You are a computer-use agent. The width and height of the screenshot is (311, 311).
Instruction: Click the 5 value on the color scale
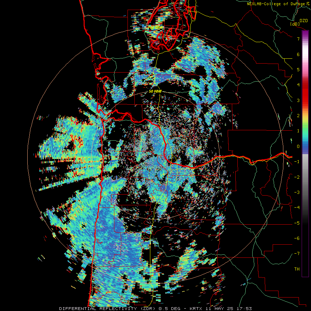pos(298,69)
